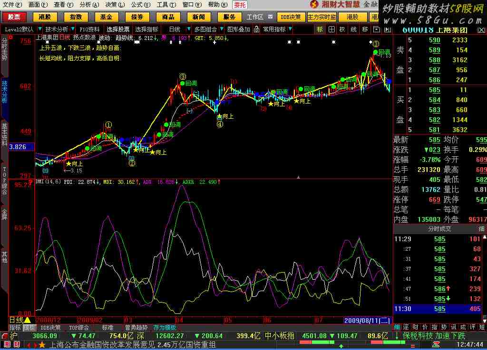The image size is (487, 350).
Task: Click the lock icon beside 图形叠加
Action: (256, 29)
